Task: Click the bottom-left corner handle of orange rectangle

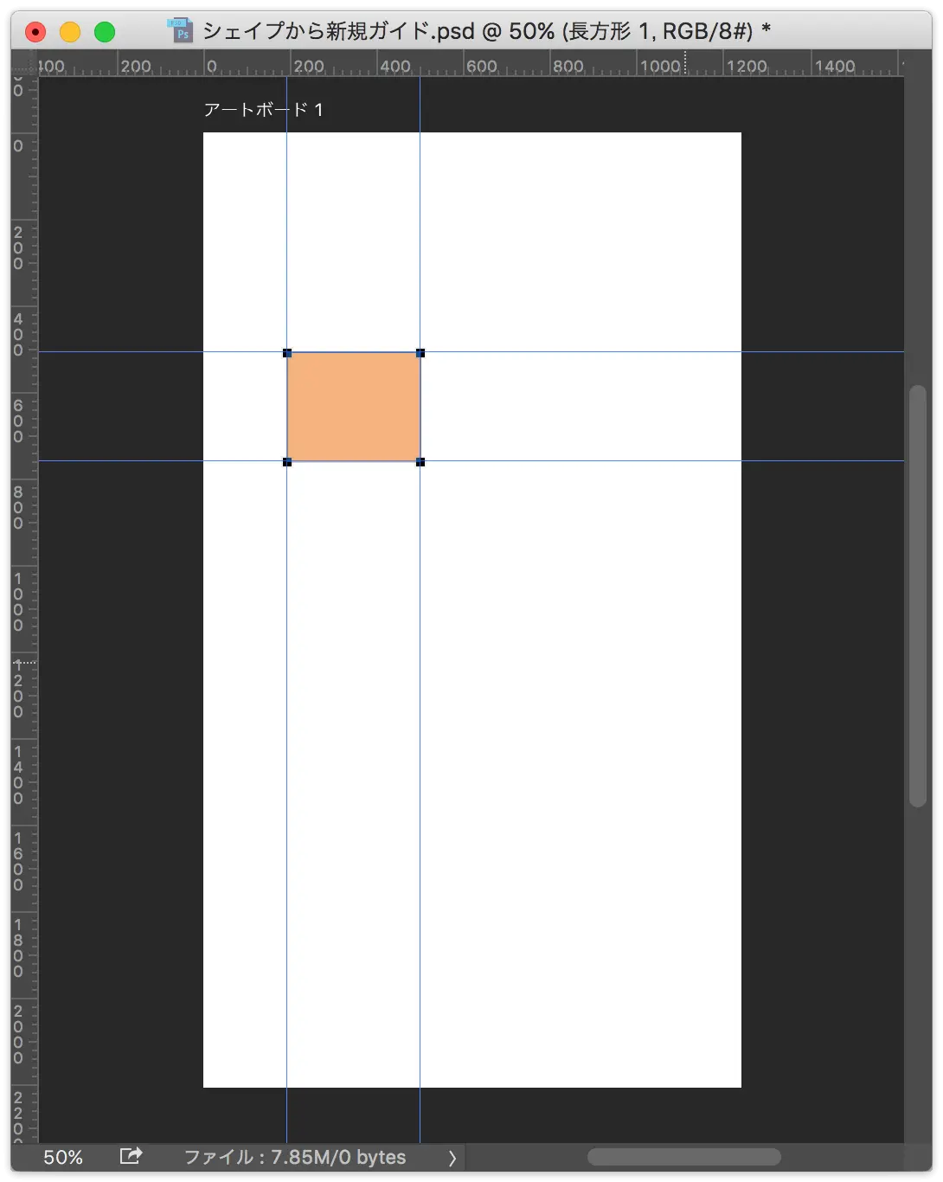Action: click(287, 462)
